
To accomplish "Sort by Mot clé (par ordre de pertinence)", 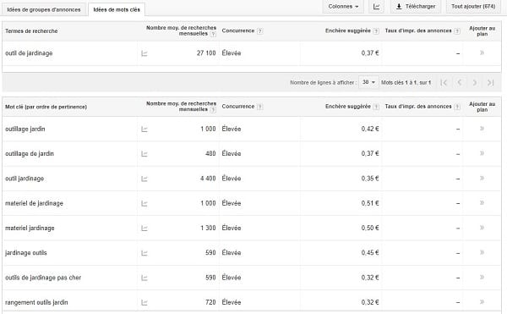I will click(x=46, y=107).
